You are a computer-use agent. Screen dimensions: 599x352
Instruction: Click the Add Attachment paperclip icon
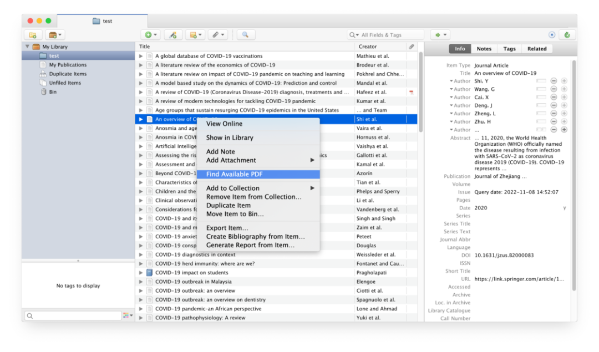217,35
